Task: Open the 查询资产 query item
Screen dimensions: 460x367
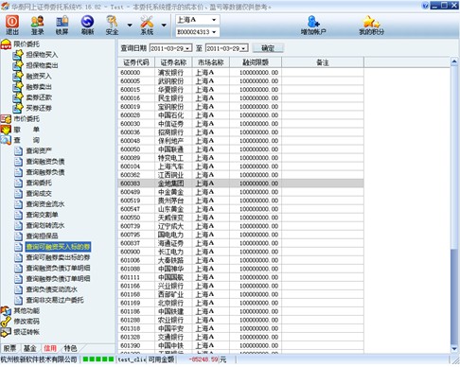Action: coord(39,151)
